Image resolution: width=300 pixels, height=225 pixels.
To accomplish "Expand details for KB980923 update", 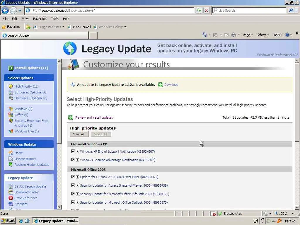I will [x=77, y=194].
